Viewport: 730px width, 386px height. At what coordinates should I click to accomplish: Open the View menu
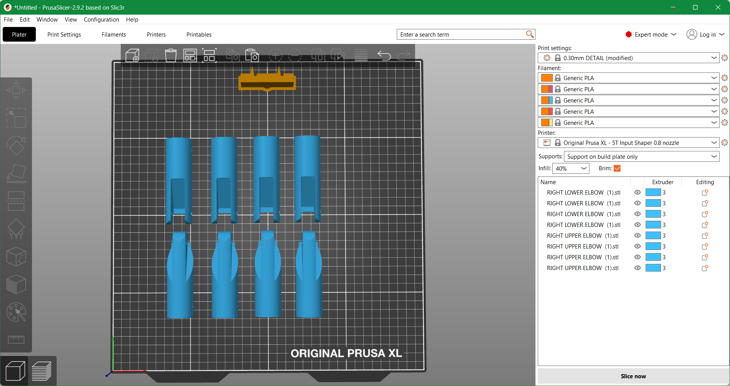[x=70, y=20]
